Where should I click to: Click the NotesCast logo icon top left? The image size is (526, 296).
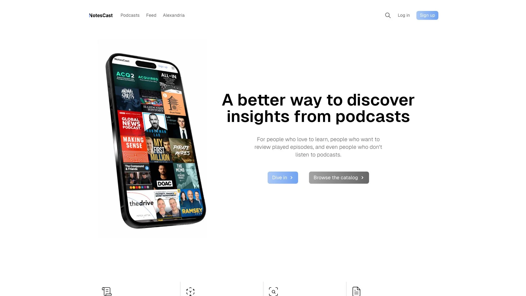coord(101,15)
